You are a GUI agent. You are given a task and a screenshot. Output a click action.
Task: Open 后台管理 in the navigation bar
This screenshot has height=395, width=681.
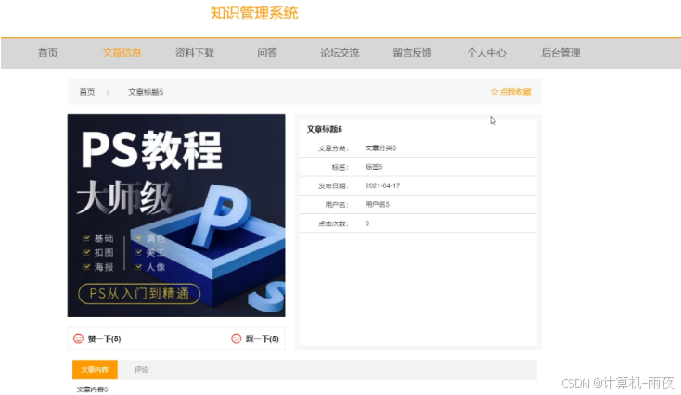(x=560, y=53)
